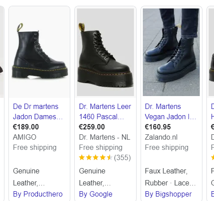Open 'De Dr martens Jadon Dames' title link

[x=38, y=112]
